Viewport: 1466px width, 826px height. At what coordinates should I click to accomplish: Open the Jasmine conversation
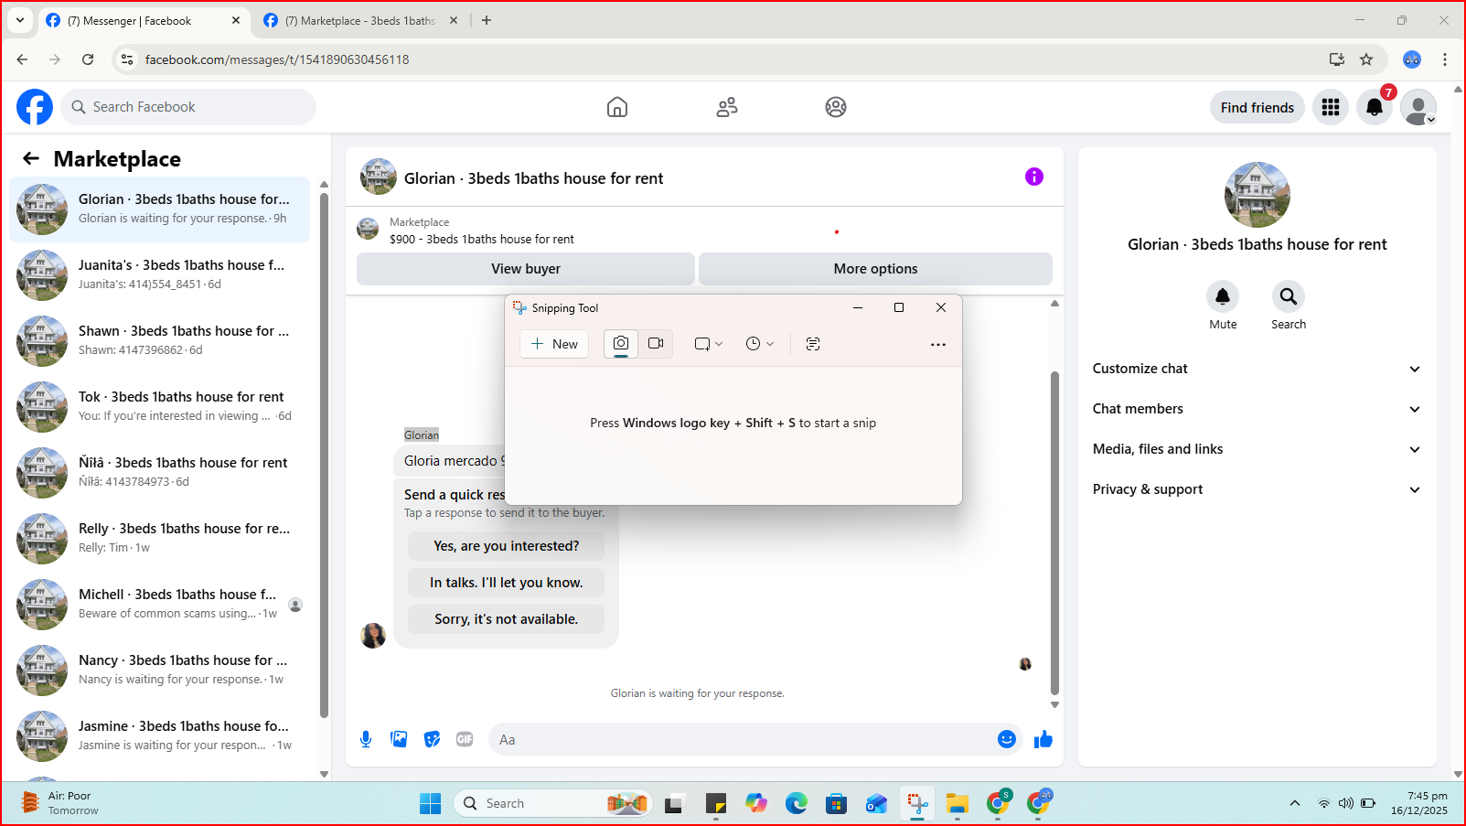(x=160, y=735)
